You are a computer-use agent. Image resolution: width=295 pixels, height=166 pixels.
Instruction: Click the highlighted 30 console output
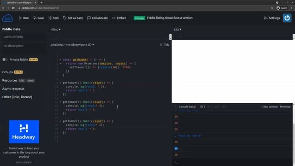[x=176, y=148]
